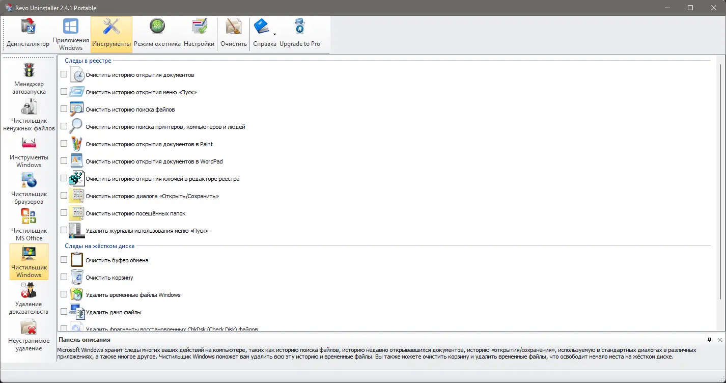
Task: Click Upgrade to Pro in the toolbar
Action: coord(300,34)
